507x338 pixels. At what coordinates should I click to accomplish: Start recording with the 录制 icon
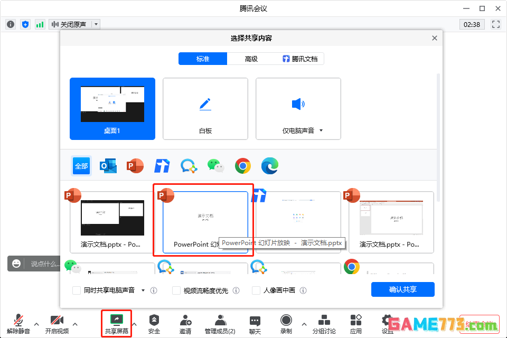click(x=286, y=320)
